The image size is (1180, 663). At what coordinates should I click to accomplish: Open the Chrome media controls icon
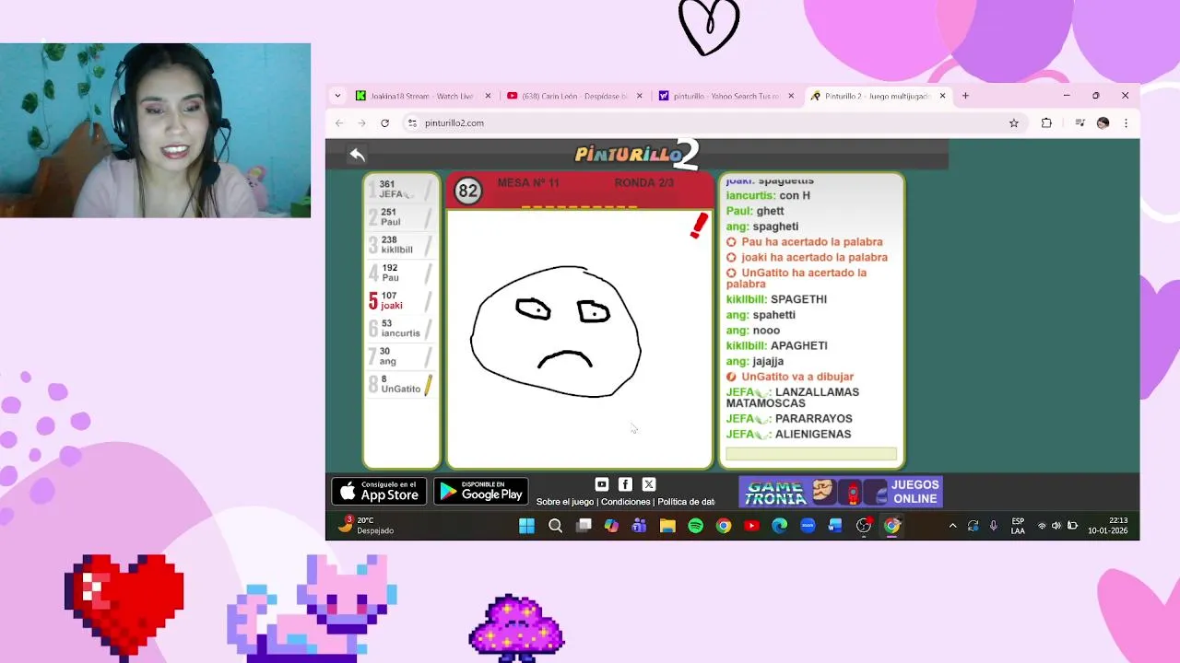tap(1080, 123)
